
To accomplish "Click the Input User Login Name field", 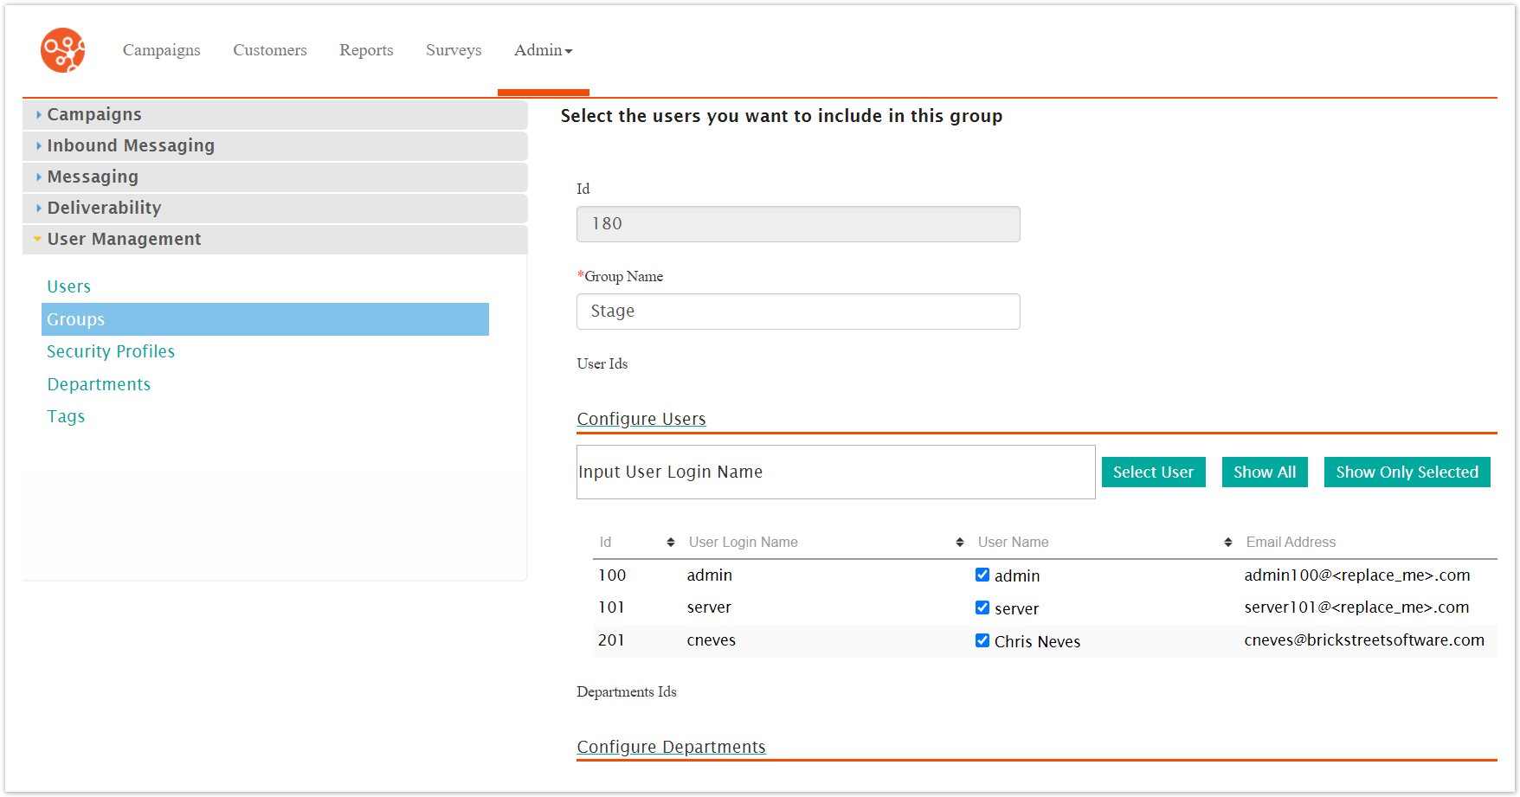I will 835,472.
